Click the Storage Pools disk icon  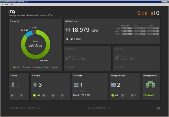[113, 85]
